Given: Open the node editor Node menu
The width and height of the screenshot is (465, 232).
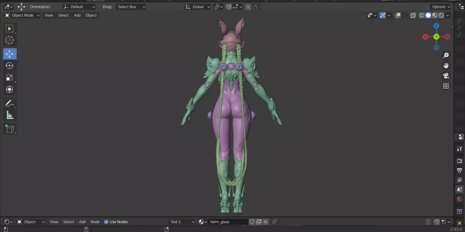Looking at the screenshot, I should [95, 222].
